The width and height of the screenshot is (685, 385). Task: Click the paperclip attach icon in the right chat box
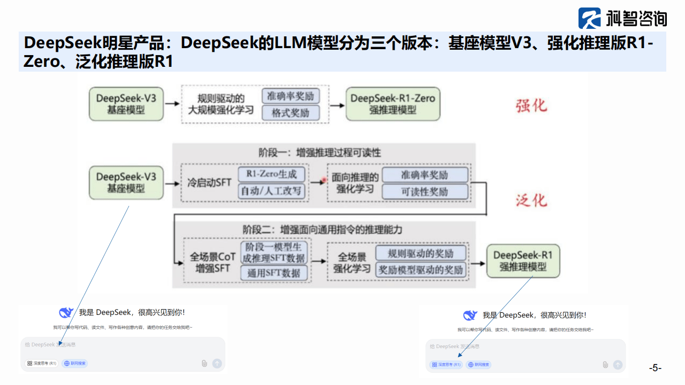605,365
